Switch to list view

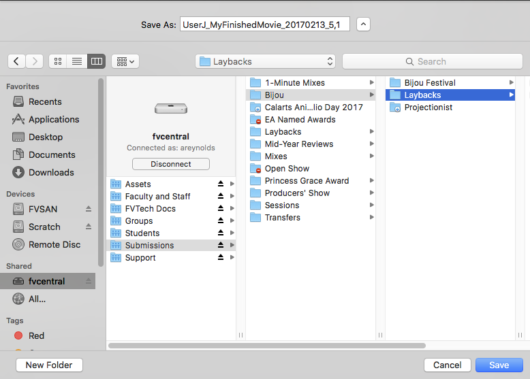(x=77, y=61)
